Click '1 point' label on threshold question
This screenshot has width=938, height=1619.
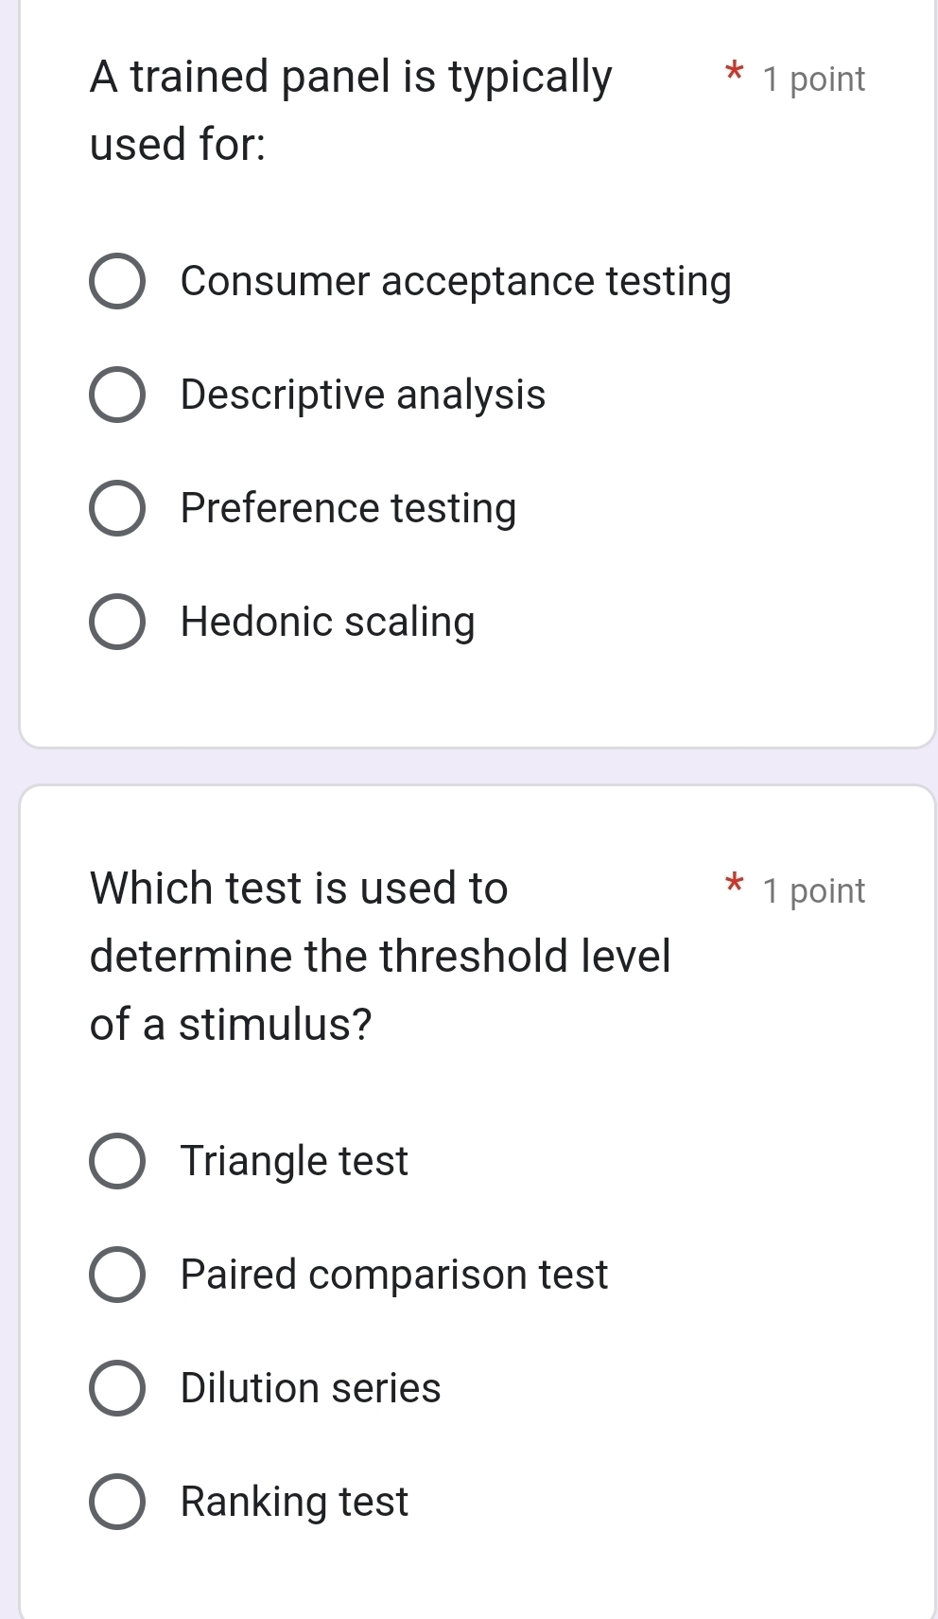pos(813,891)
